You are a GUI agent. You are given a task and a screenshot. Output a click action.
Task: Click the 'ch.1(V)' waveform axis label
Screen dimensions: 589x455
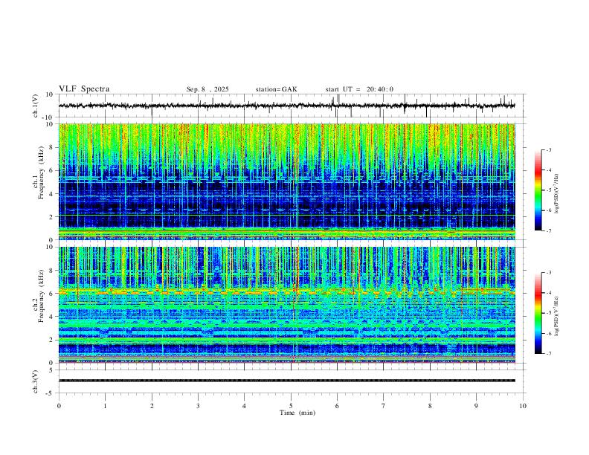[x=36, y=106]
